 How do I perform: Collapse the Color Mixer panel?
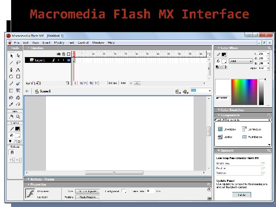tap(219, 48)
